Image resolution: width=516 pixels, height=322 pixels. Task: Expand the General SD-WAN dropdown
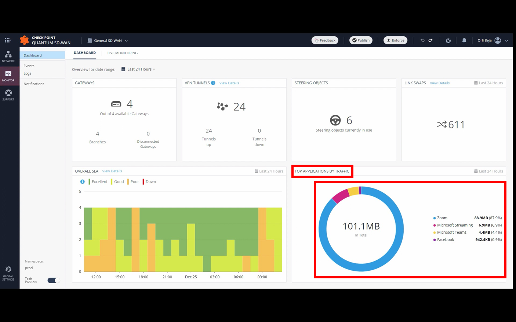coord(108,41)
